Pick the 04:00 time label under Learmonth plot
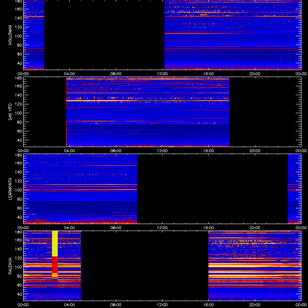The image size is (308, 308). [70, 228]
